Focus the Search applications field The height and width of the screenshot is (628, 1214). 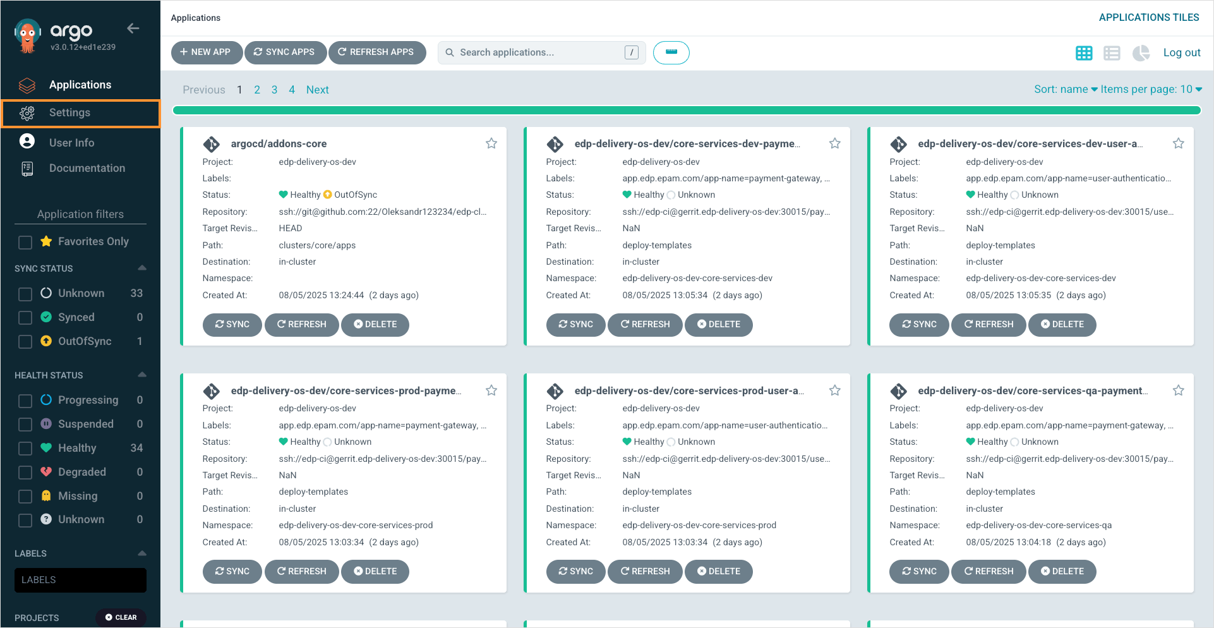tap(540, 52)
